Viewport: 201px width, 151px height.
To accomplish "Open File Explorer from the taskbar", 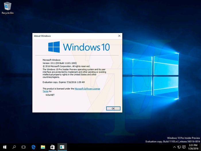I will (x=43, y=147).
